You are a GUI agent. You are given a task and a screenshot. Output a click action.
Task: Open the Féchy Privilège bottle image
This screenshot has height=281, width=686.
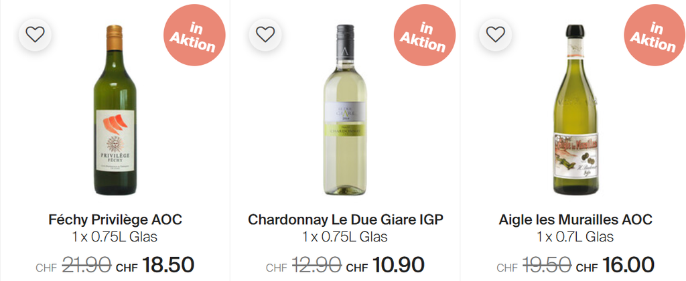[x=116, y=110]
